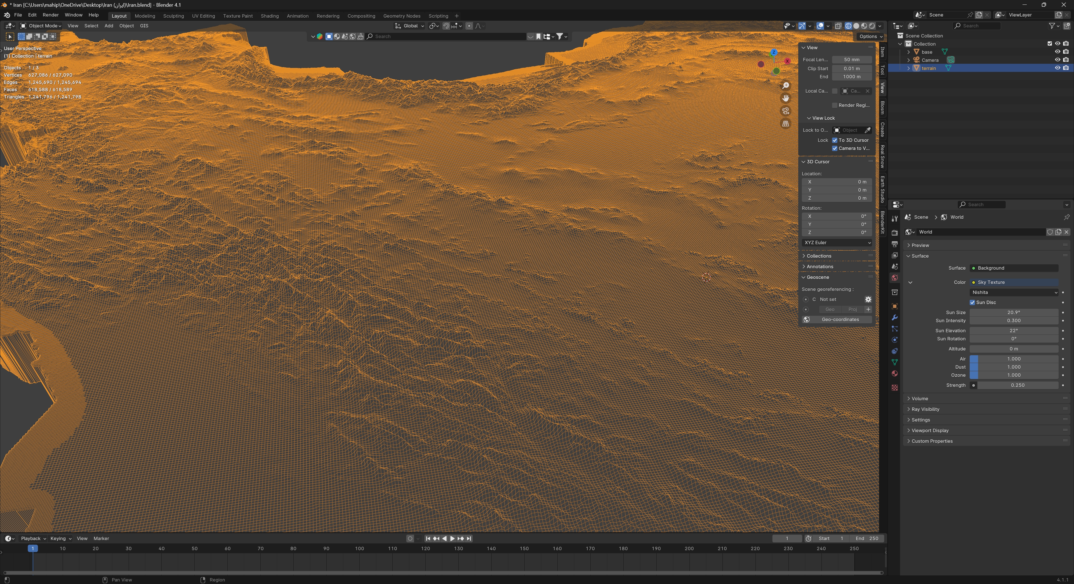
Task: Toggle camera view gizmo icon
Action: [x=785, y=111]
